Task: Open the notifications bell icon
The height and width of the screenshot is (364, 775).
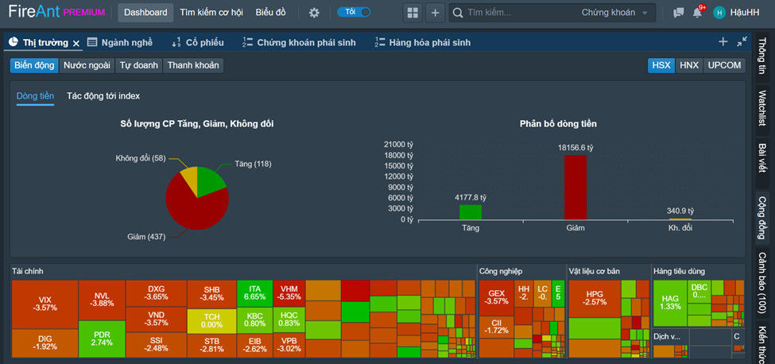Action: pyautogui.click(x=697, y=13)
